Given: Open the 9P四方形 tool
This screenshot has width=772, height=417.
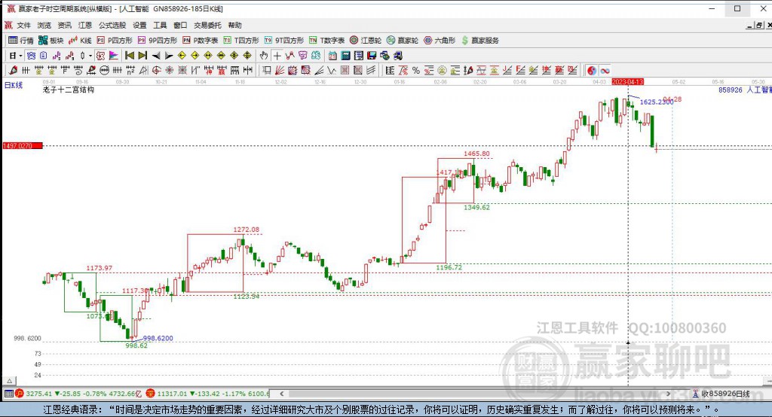Looking at the screenshot, I should [158, 41].
